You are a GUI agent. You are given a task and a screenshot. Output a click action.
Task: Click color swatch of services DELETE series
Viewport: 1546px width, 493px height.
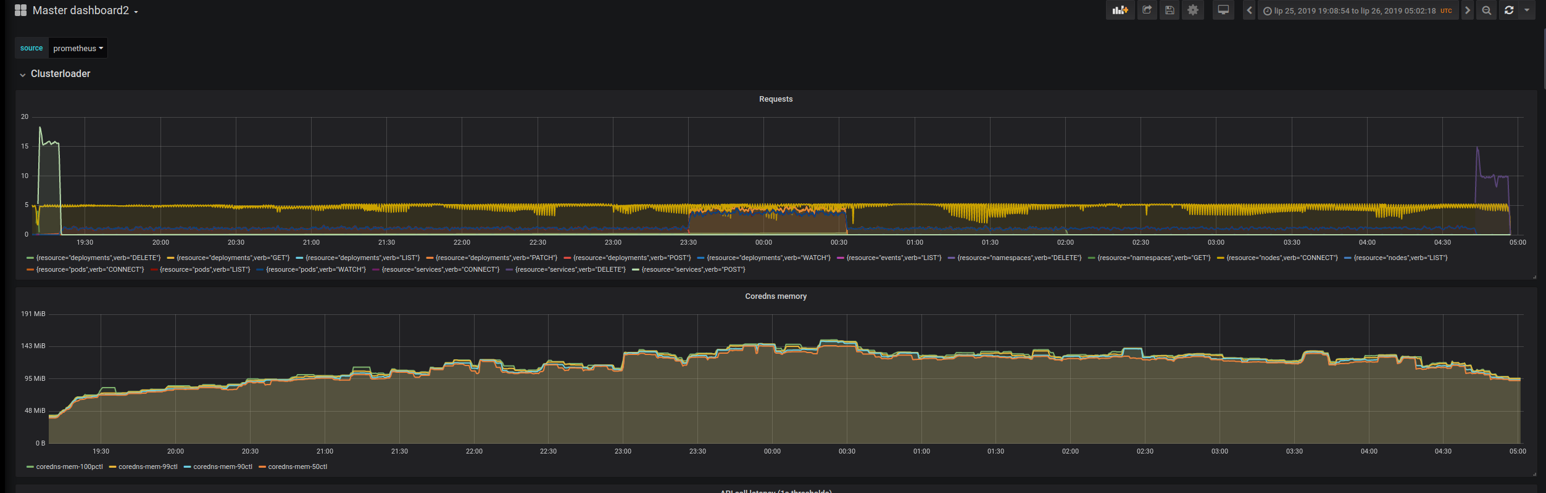(509, 270)
